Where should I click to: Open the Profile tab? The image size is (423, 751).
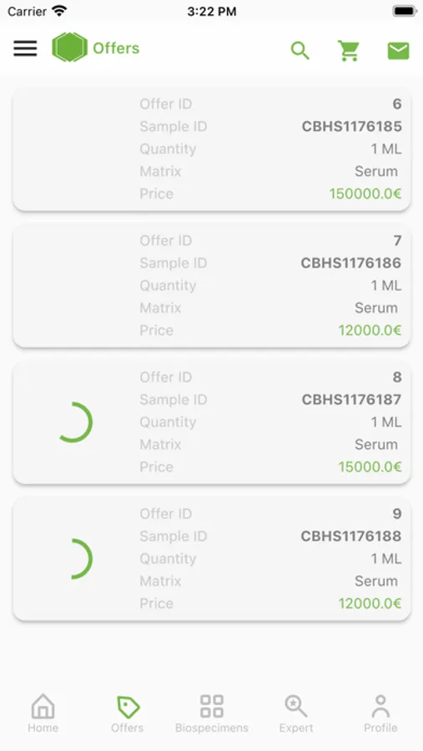(x=380, y=713)
